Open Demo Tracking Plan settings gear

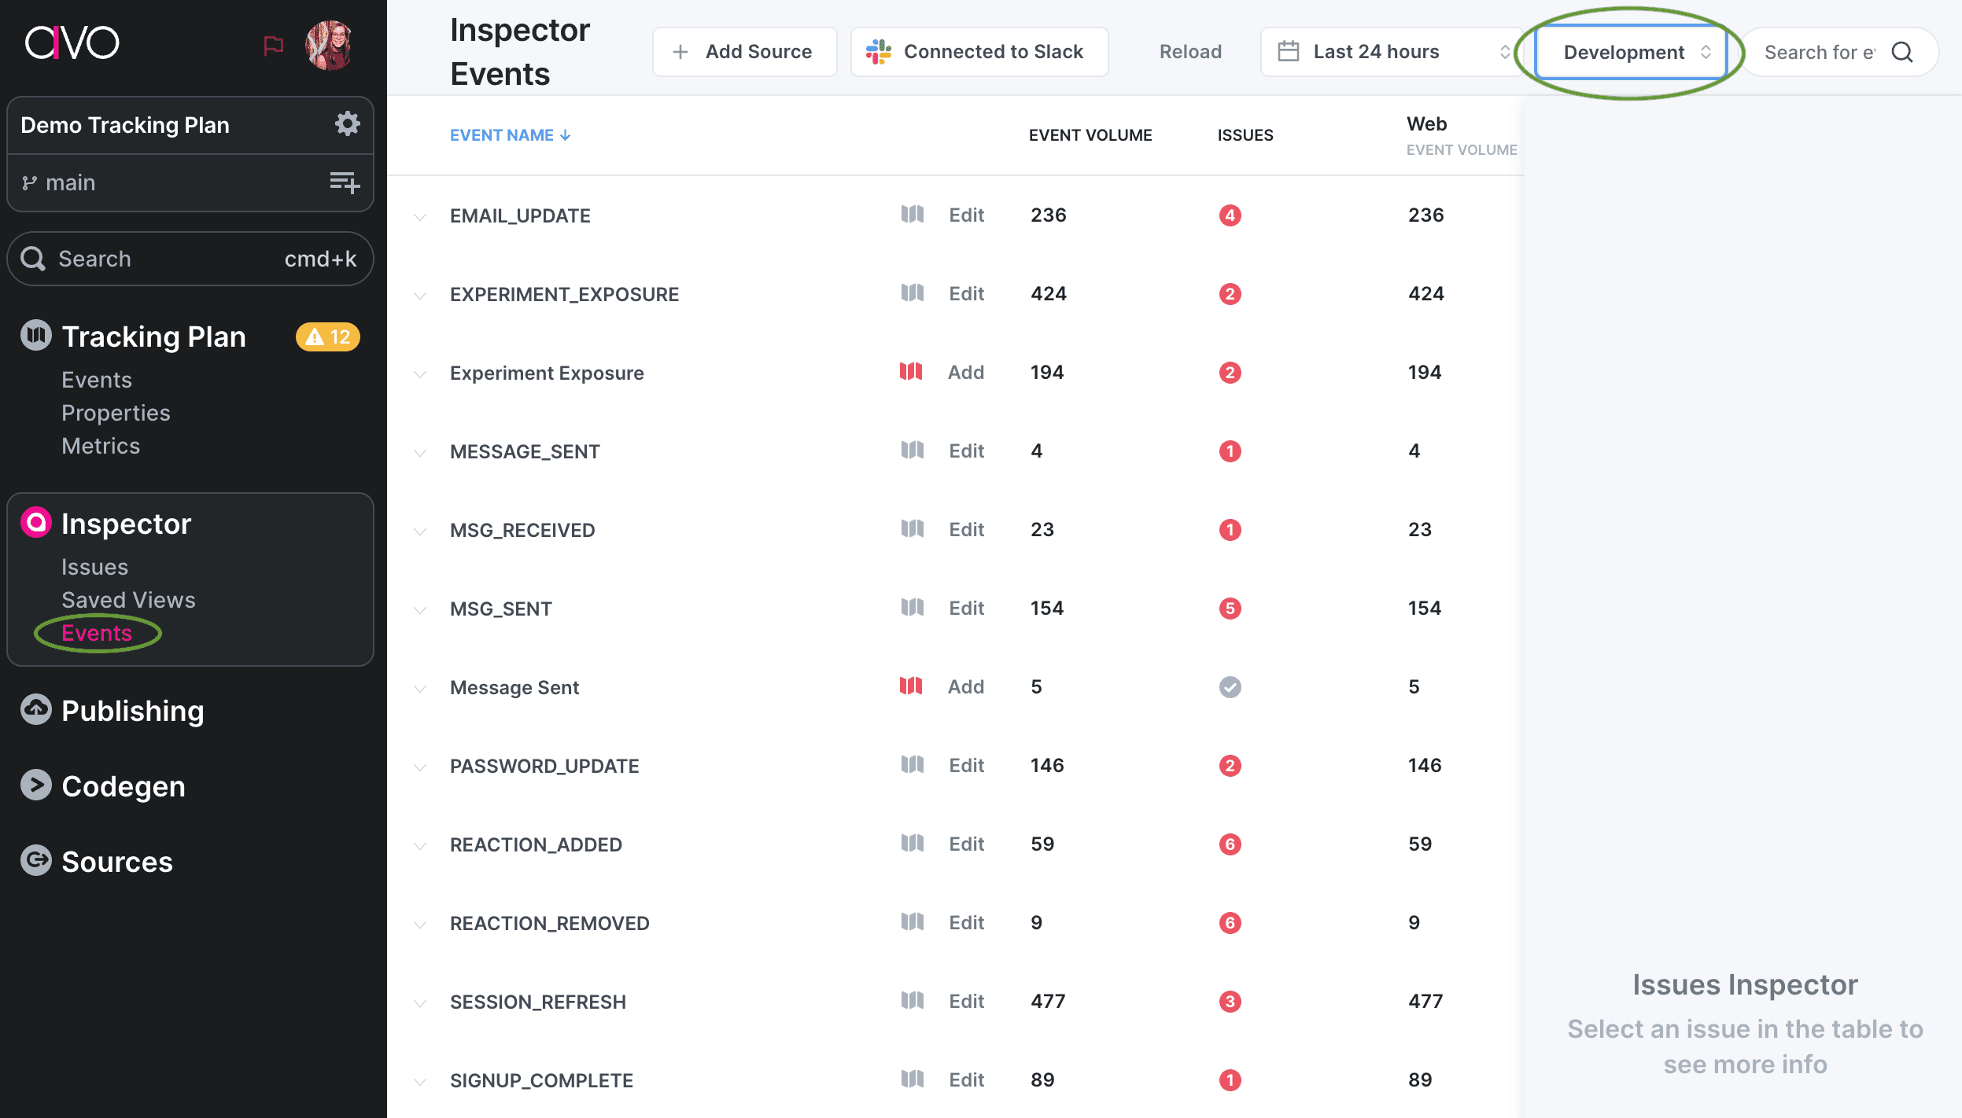349,123
